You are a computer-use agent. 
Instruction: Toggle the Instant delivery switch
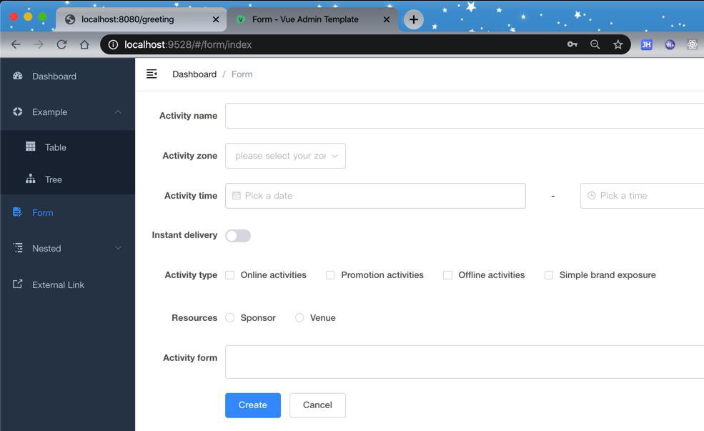[x=238, y=236]
